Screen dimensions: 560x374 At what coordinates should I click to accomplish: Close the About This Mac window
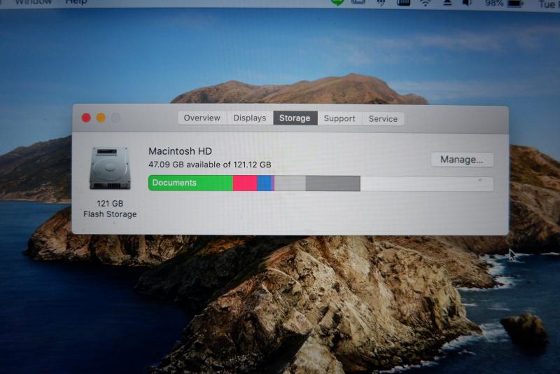pyautogui.click(x=86, y=118)
